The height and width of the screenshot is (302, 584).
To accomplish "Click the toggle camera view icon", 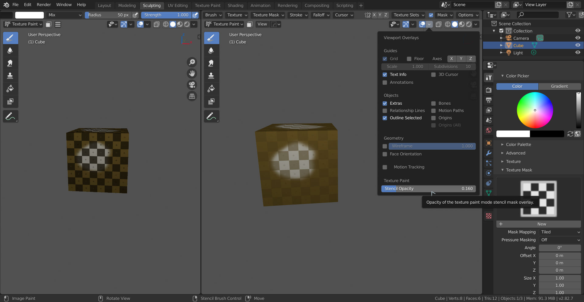I will [x=192, y=85].
